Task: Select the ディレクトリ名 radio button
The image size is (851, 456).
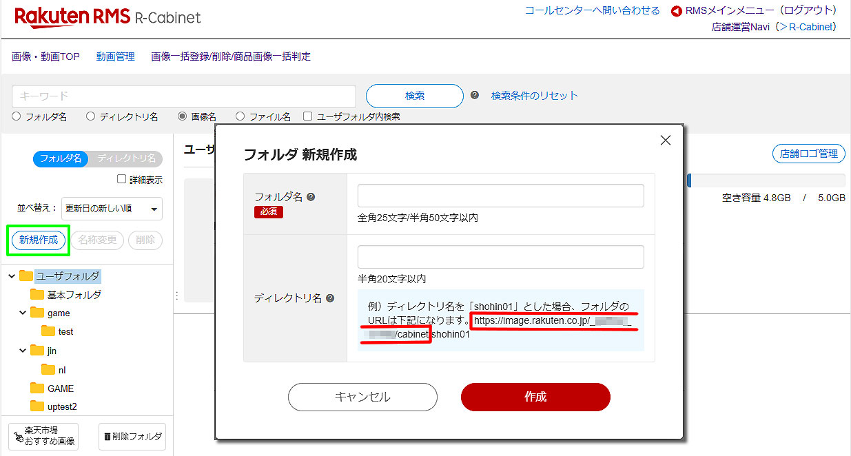Action: coord(90,116)
